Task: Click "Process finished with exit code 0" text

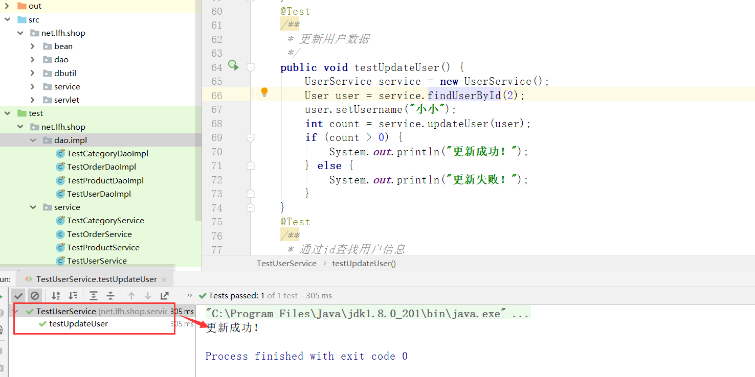Action: [x=306, y=356]
